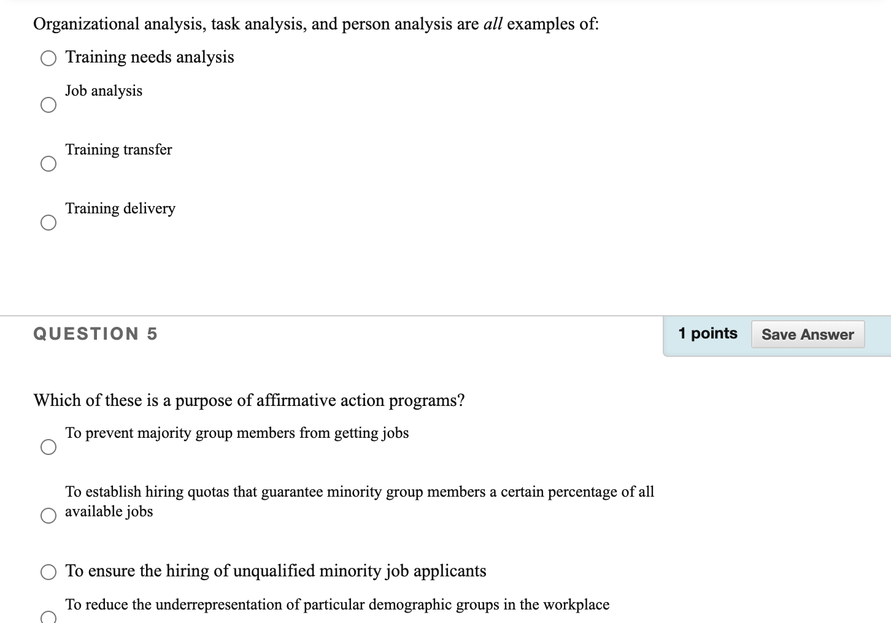The image size is (891, 623).
Task: Click the affirmative action question text
Action: point(249,400)
